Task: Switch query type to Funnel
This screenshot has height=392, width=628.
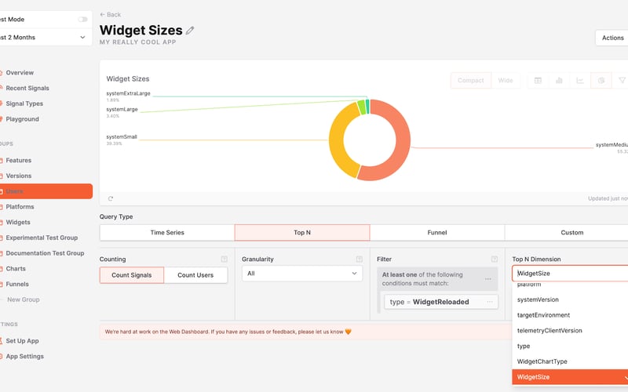Action: click(437, 232)
